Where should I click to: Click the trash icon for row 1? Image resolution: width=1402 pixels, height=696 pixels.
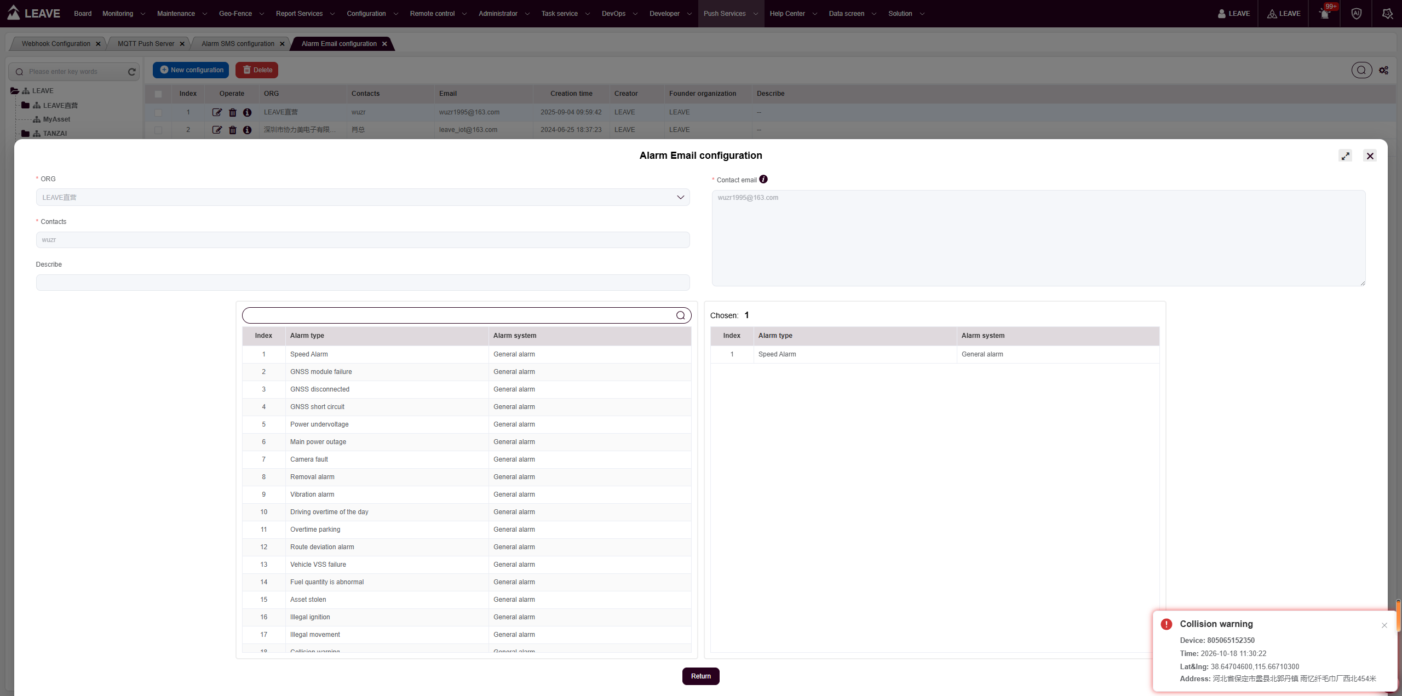point(233,112)
